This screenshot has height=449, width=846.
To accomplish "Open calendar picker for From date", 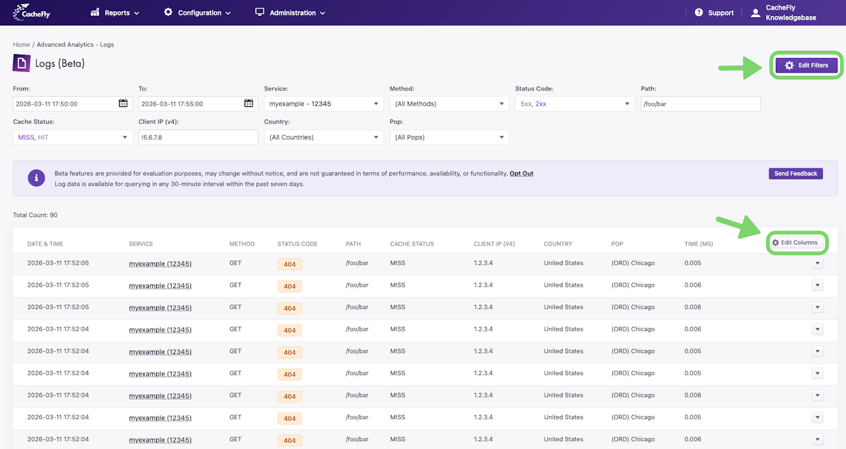I will point(124,104).
